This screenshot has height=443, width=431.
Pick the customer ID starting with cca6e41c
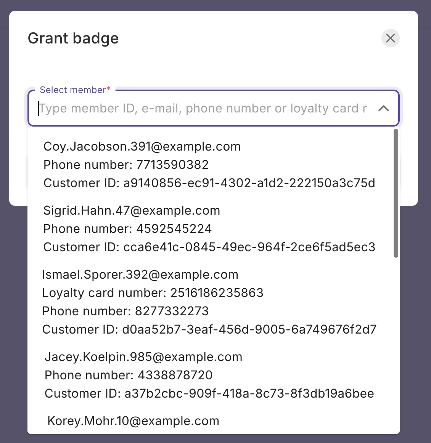pyautogui.click(x=209, y=247)
